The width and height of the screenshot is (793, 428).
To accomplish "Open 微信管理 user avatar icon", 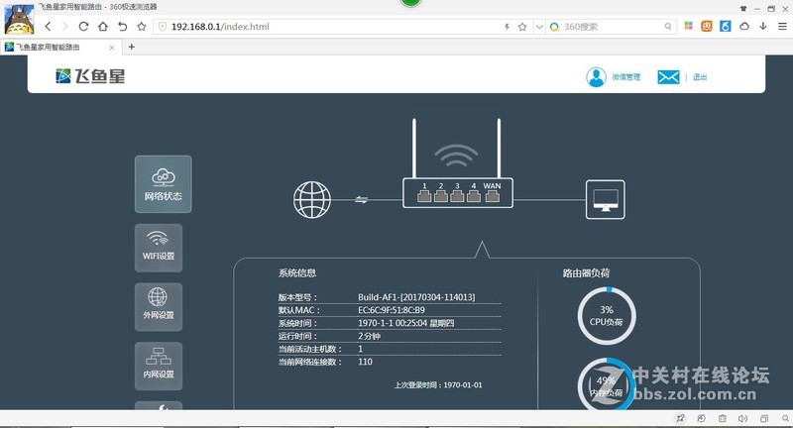I will [x=597, y=77].
